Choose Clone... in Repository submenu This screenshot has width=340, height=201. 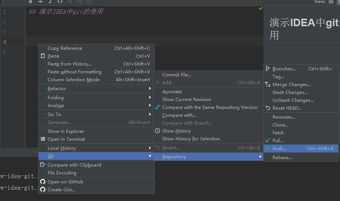[301, 125]
